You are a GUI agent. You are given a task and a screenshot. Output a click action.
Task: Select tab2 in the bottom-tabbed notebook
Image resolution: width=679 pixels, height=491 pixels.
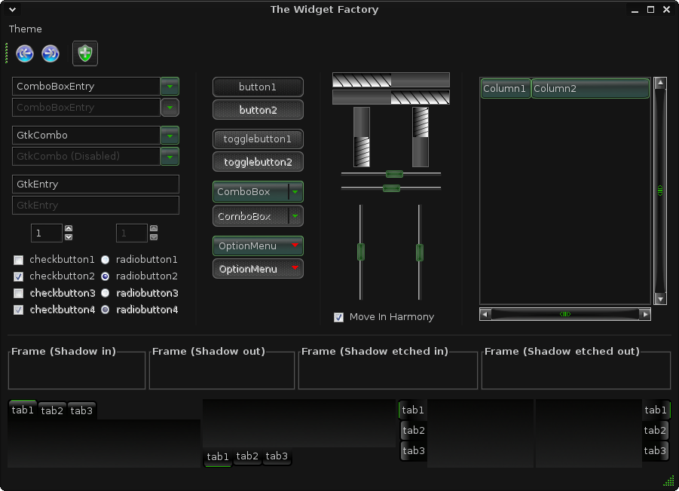tap(247, 456)
